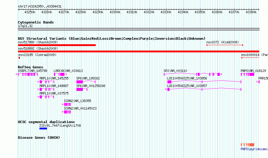Click the 43350k ruler tick label
The width and height of the screenshot is (268, 158).
pos(200,12)
